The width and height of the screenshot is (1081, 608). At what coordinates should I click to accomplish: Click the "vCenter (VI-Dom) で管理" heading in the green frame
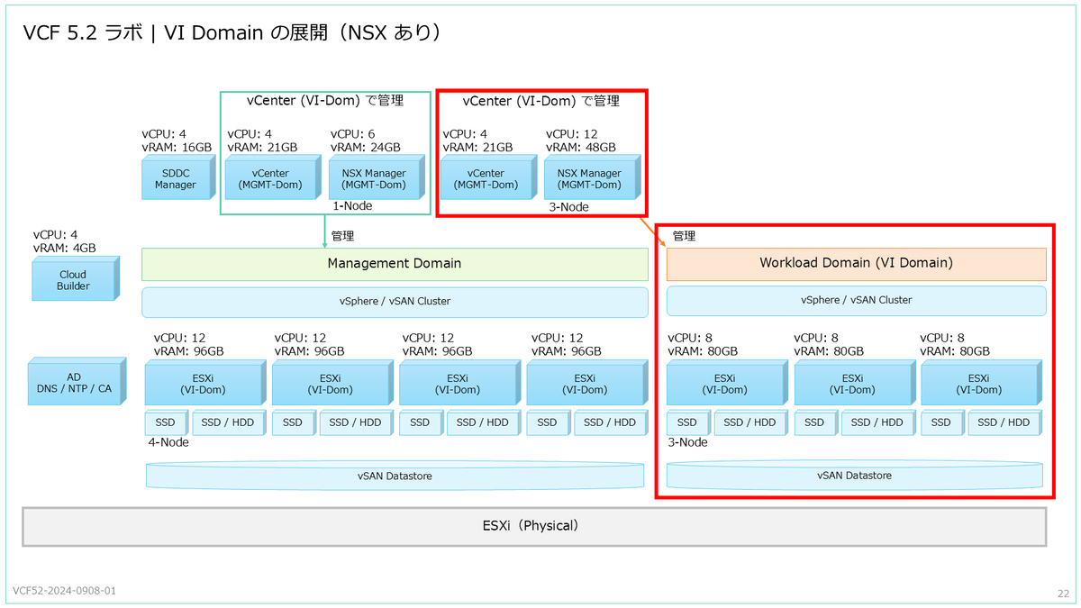click(x=325, y=100)
